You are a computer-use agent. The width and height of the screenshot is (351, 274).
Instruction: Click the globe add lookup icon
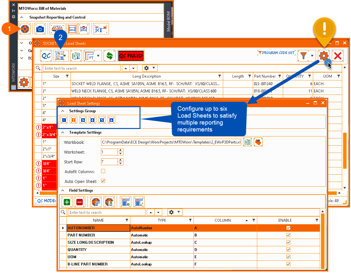(109, 202)
